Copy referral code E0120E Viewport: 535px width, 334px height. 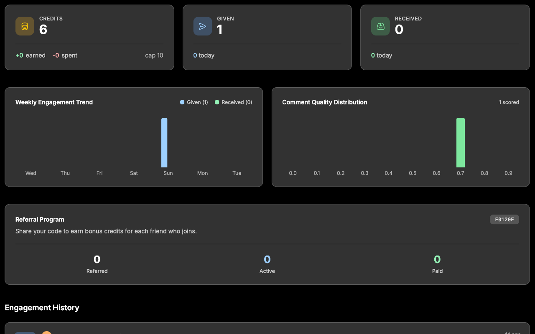(504, 219)
